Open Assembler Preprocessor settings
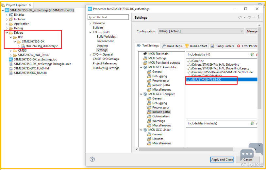 (161, 81)
